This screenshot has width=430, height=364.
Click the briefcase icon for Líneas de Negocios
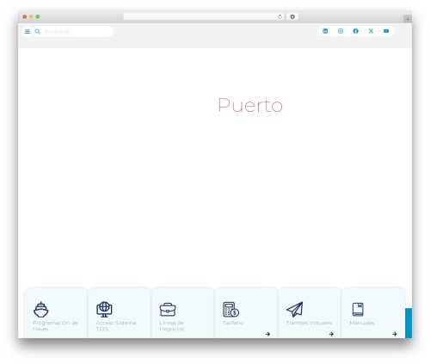pos(168,310)
